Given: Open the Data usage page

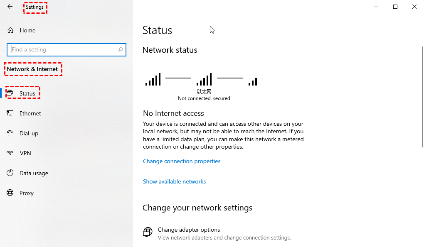Looking at the screenshot, I should (34, 173).
